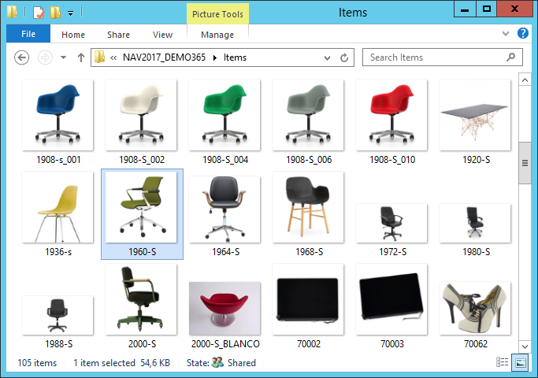Open the Manage tab under Picture Tools

point(217,35)
